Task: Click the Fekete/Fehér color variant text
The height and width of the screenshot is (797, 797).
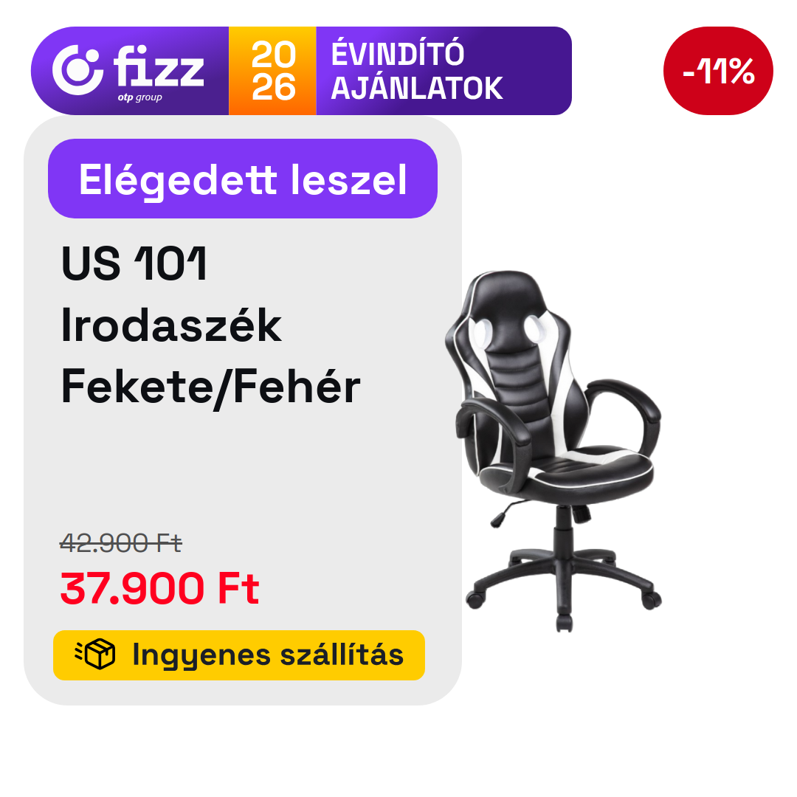Action: 210,387
